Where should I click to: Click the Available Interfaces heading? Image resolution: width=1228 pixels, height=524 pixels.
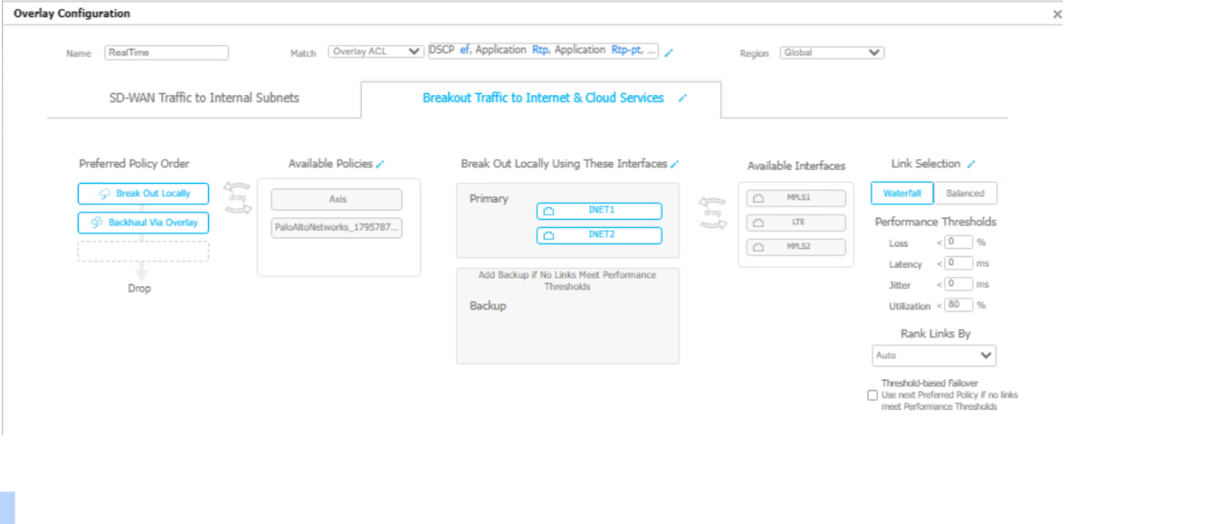click(x=796, y=167)
